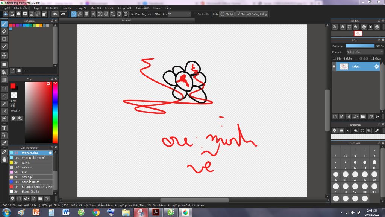
Task: Toggle Khử răng cưa anti-aliasing checkbox
Action: tap(133, 14)
